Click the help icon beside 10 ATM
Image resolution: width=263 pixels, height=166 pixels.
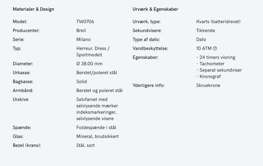(x=215, y=48)
